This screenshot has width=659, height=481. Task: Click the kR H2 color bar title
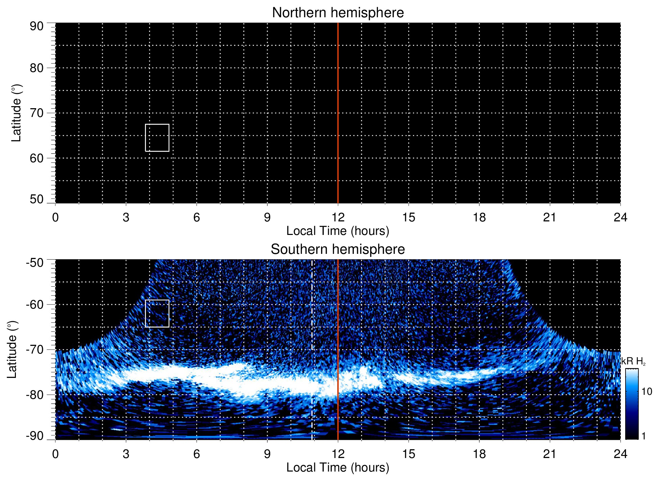click(633, 362)
